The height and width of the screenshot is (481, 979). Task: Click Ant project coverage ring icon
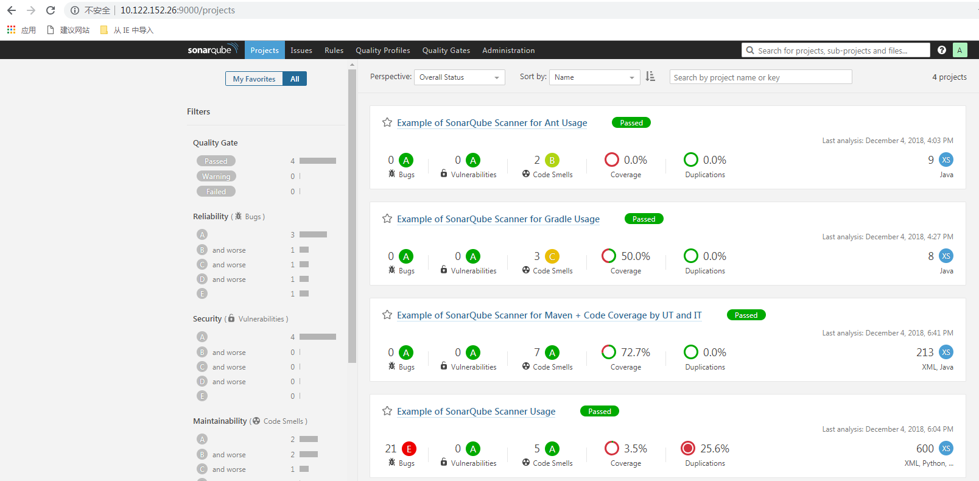(x=612, y=160)
